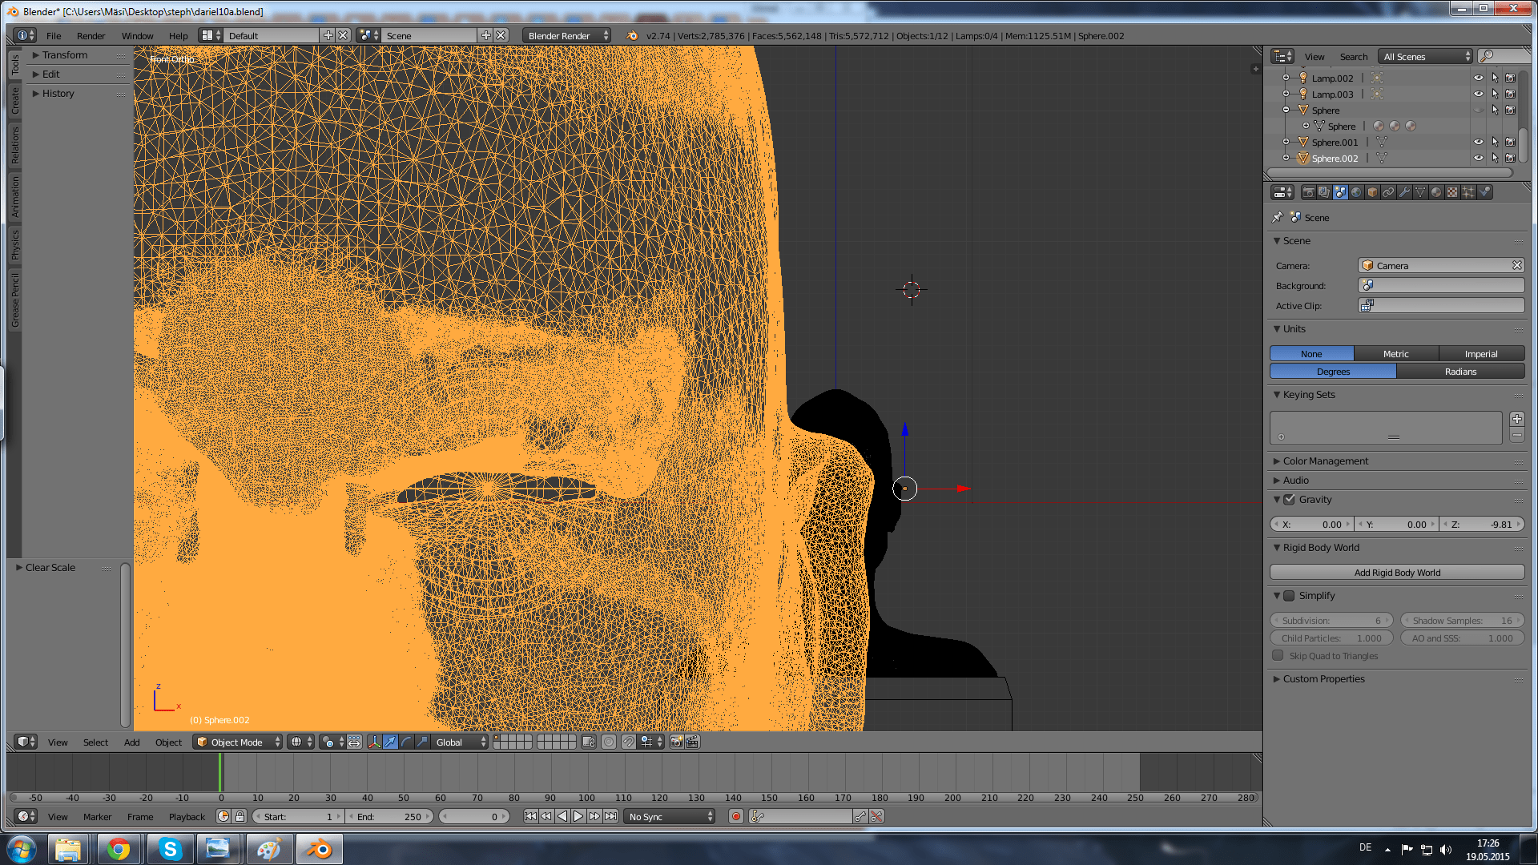Open the No Sync playback dropdown
The image size is (1538, 865).
(x=670, y=816)
